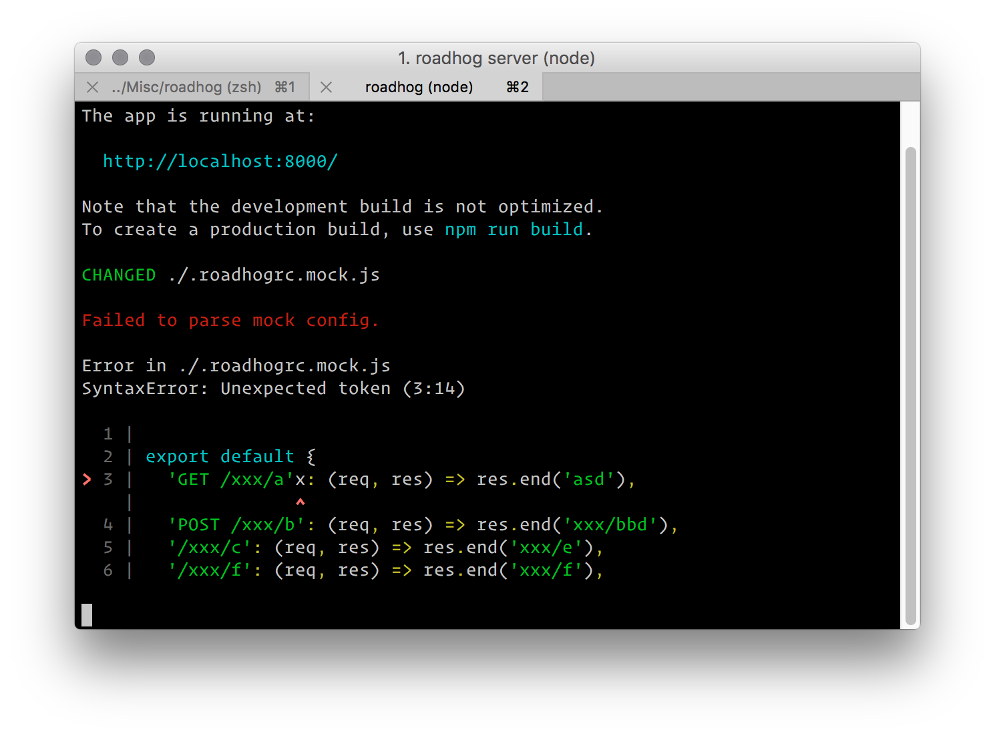This screenshot has width=995, height=736.
Task: Click the ⌘2 shortcut label on tab
Action: [x=518, y=87]
